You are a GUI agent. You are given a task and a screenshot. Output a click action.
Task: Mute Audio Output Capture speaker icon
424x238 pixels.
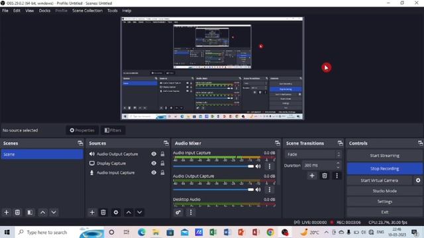pos(258,190)
